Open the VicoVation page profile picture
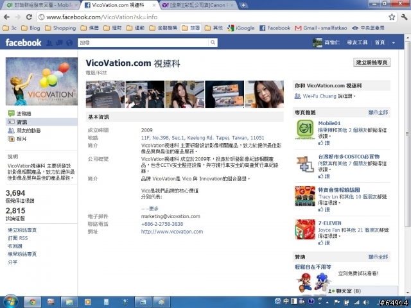The width and height of the screenshot is (411, 308). pos(42,81)
